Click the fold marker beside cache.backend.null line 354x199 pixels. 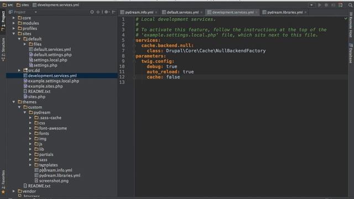pos(134,46)
